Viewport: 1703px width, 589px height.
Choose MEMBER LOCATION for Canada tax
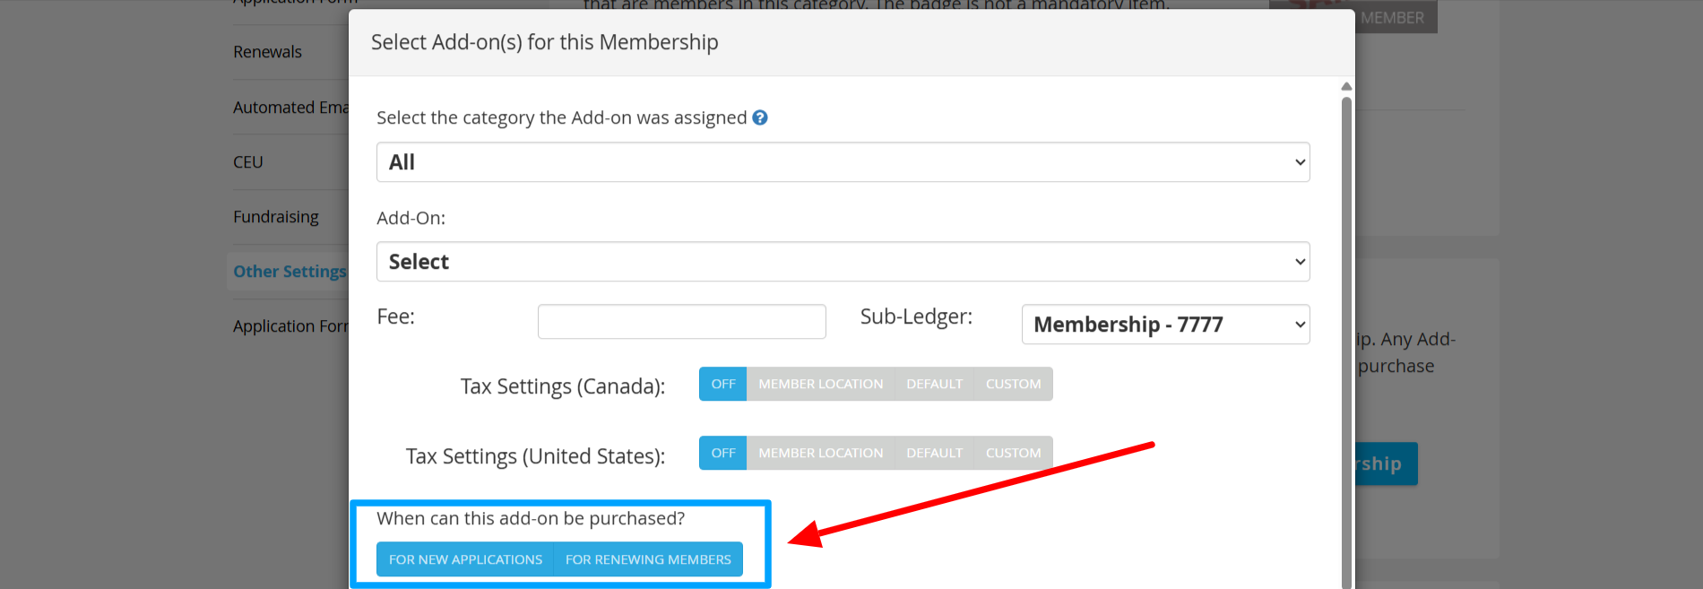pyautogui.click(x=821, y=384)
